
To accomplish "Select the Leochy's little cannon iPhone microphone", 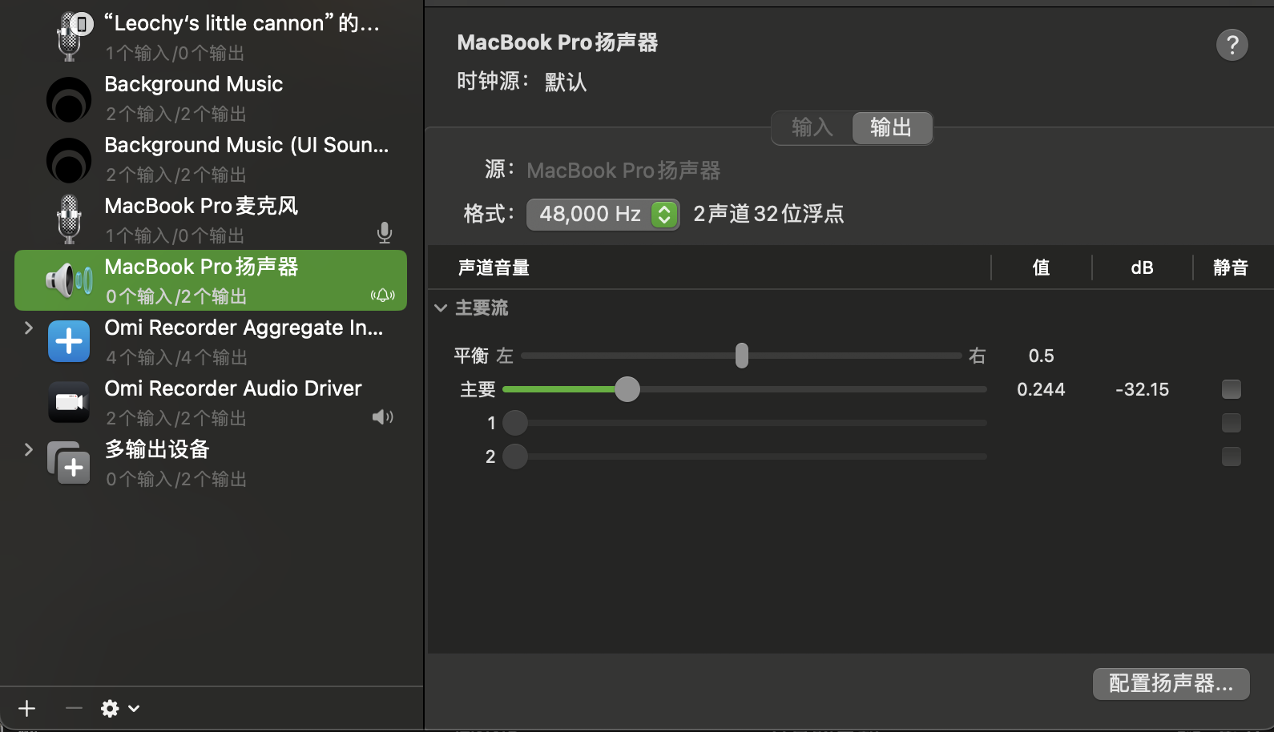I will pyautogui.click(x=71, y=36).
